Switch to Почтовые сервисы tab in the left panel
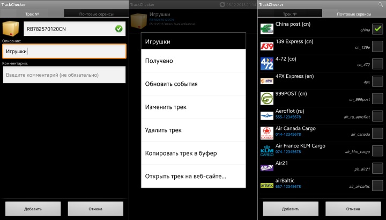Screen dimensions: 386x220 pyautogui.click(x=96, y=14)
